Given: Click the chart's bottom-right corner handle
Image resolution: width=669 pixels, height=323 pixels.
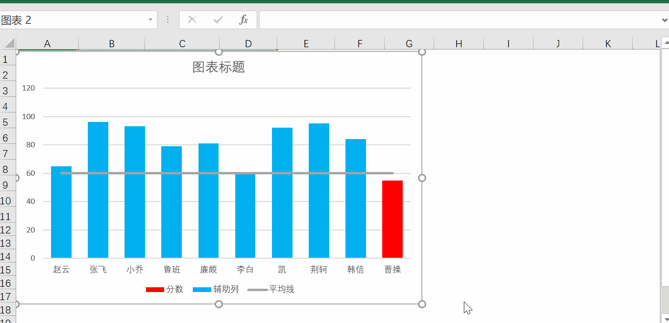Looking at the screenshot, I should click(422, 304).
